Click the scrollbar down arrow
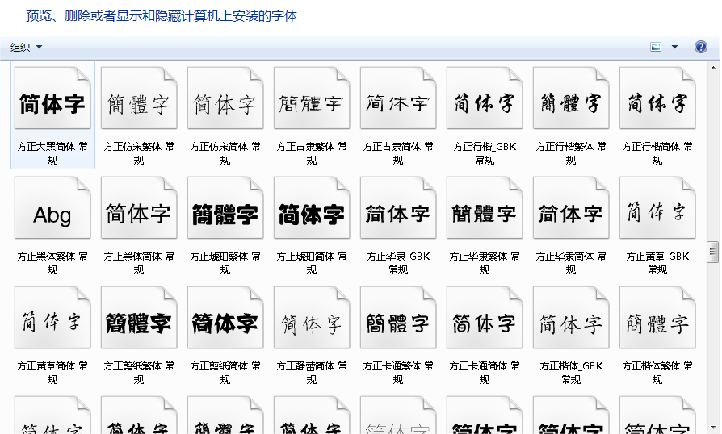 pyautogui.click(x=713, y=428)
